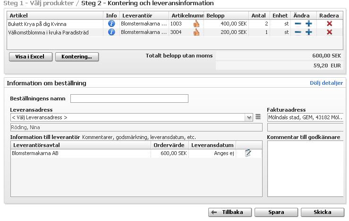Screen dimensions: 349x221
Task: Click thumbs-up icon for article 1003
Action: pos(196,24)
